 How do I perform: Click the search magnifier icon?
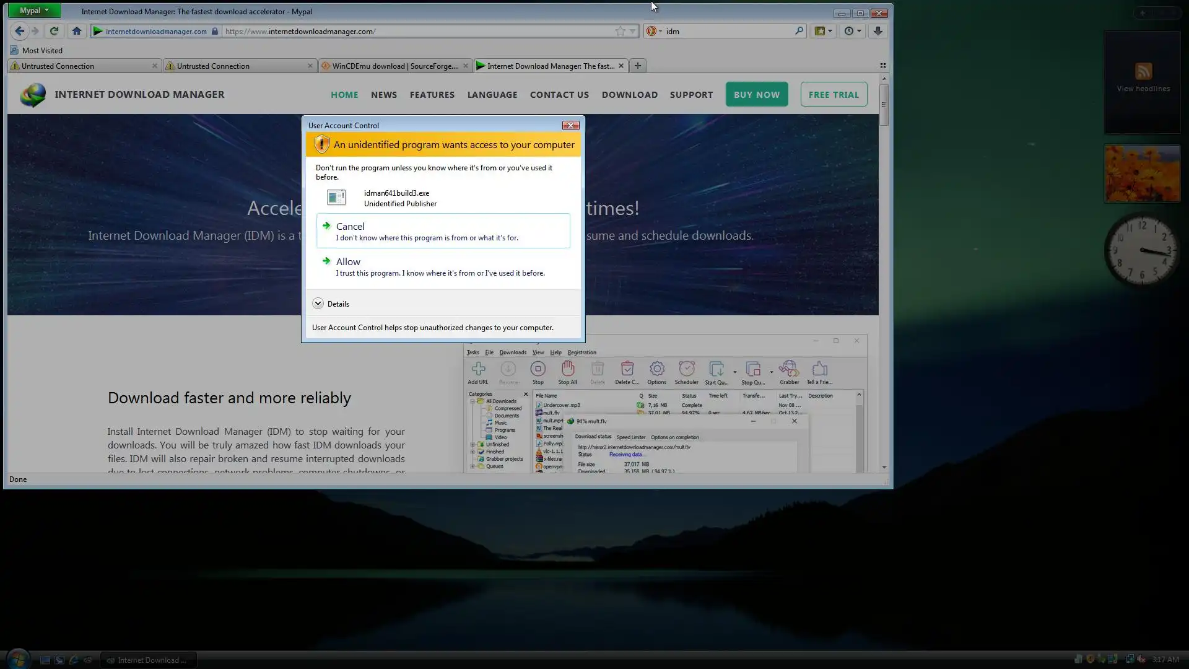(799, 31)
